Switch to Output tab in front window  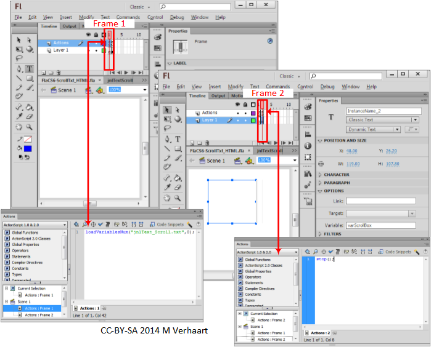(x=218, y=96)
